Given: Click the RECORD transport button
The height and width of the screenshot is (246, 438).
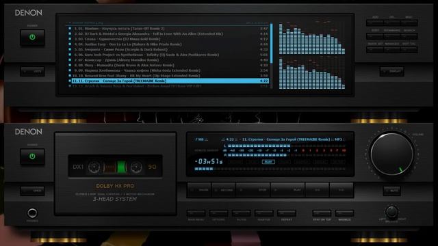Looking at the screenshot, I should [x=224, y=190].
